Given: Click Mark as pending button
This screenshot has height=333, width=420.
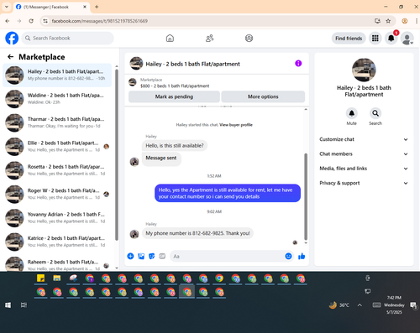Looking at the screenshot, I should [x=174, y=96].
